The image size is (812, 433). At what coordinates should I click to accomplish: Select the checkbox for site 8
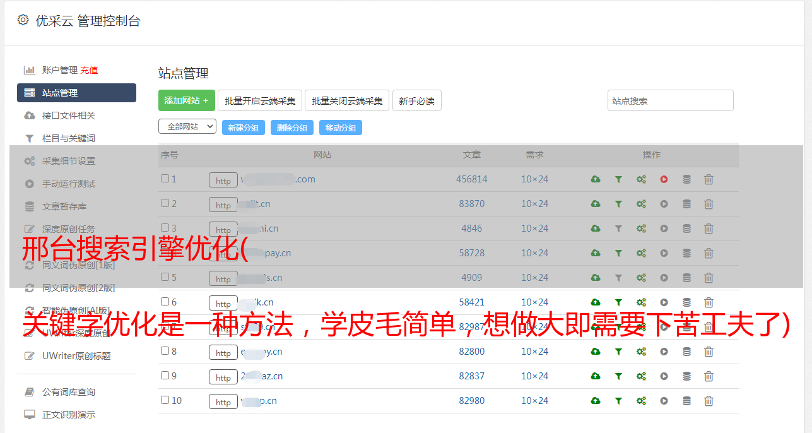click(x=165, y=351)
